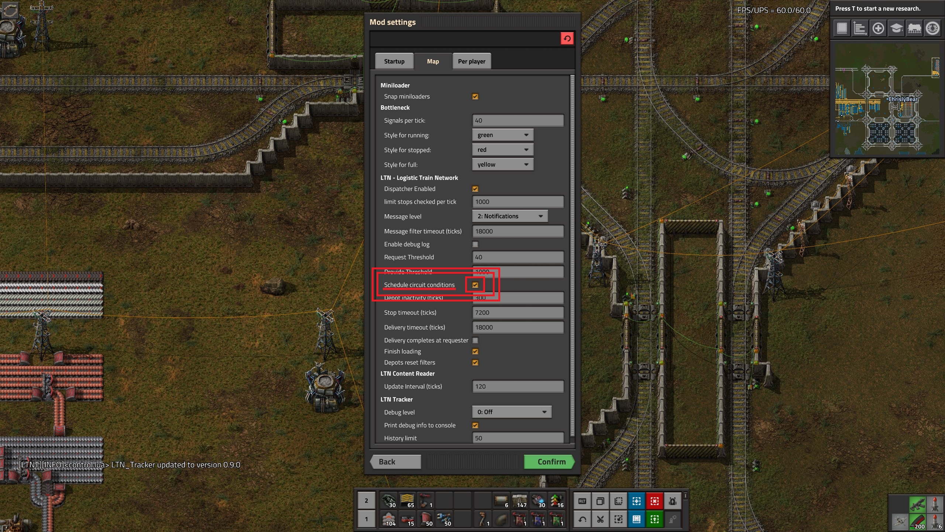This screenshot has height=532, width=945.
Task: Uncheck Schedule circuit conditions
Action: 475,285
